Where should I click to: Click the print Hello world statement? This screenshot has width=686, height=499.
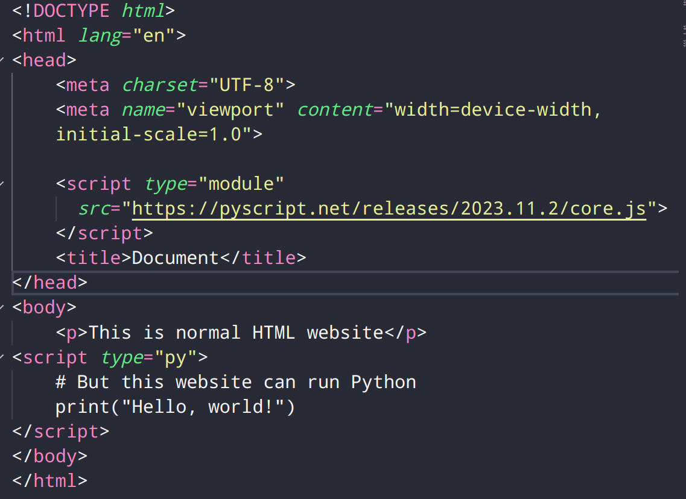coord(175,407)
